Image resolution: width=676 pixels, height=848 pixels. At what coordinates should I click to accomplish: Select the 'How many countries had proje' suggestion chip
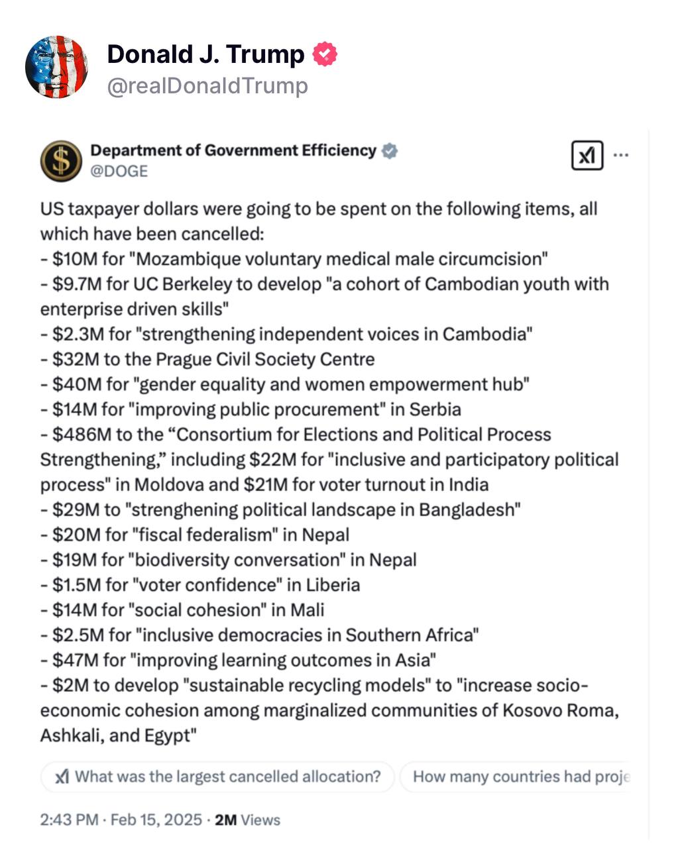tap(515, 776)
